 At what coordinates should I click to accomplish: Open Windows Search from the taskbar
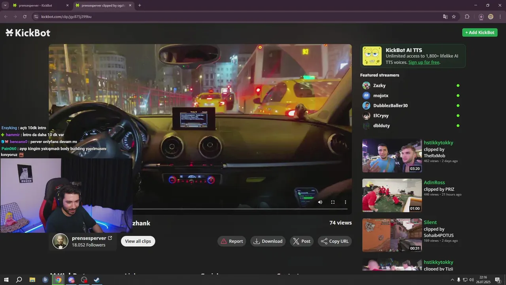(19, 280)
